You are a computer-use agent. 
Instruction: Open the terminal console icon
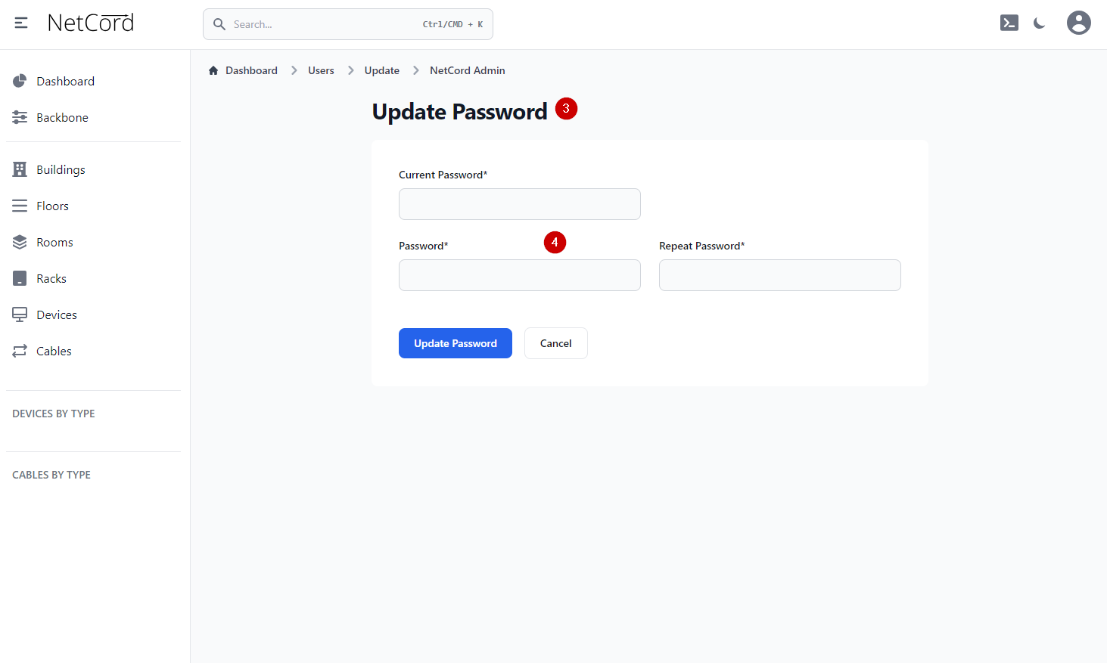click(x=1009, y=23)
